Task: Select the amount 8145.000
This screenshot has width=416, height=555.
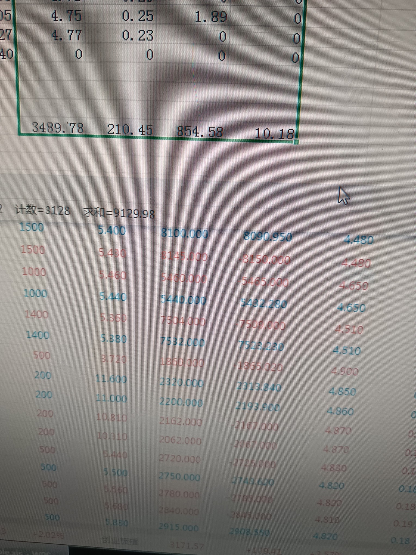Action: [184, 256]
